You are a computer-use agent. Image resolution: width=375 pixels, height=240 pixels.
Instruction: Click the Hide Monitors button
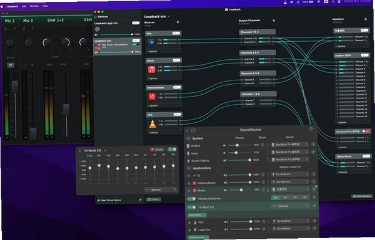(362, 196)
